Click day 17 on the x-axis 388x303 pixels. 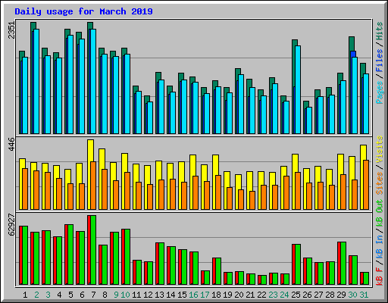coord(205,295)
